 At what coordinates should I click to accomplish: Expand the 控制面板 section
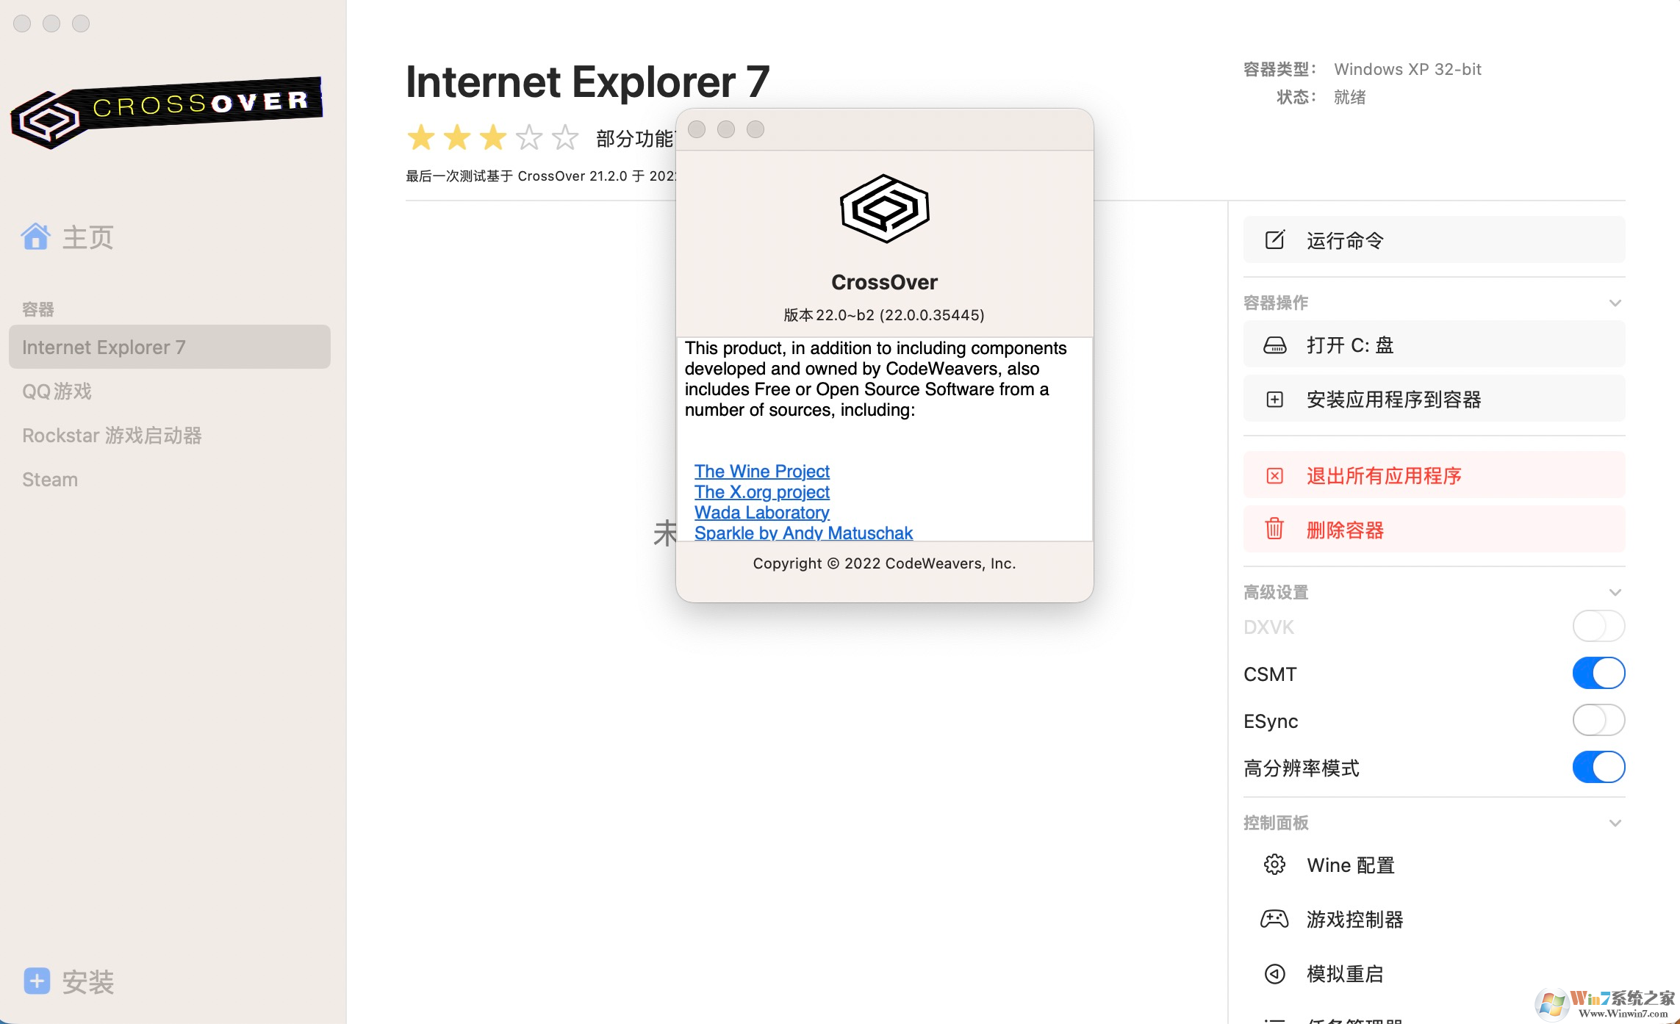tap(1615, 823)
